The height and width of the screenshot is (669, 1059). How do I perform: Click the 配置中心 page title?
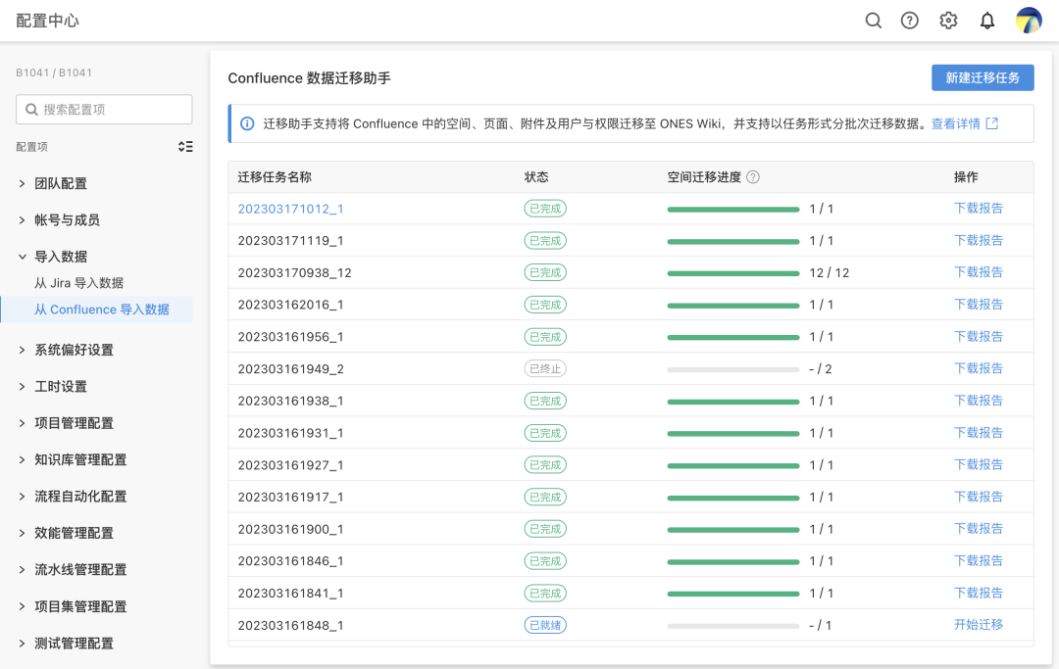coord(47,21)
